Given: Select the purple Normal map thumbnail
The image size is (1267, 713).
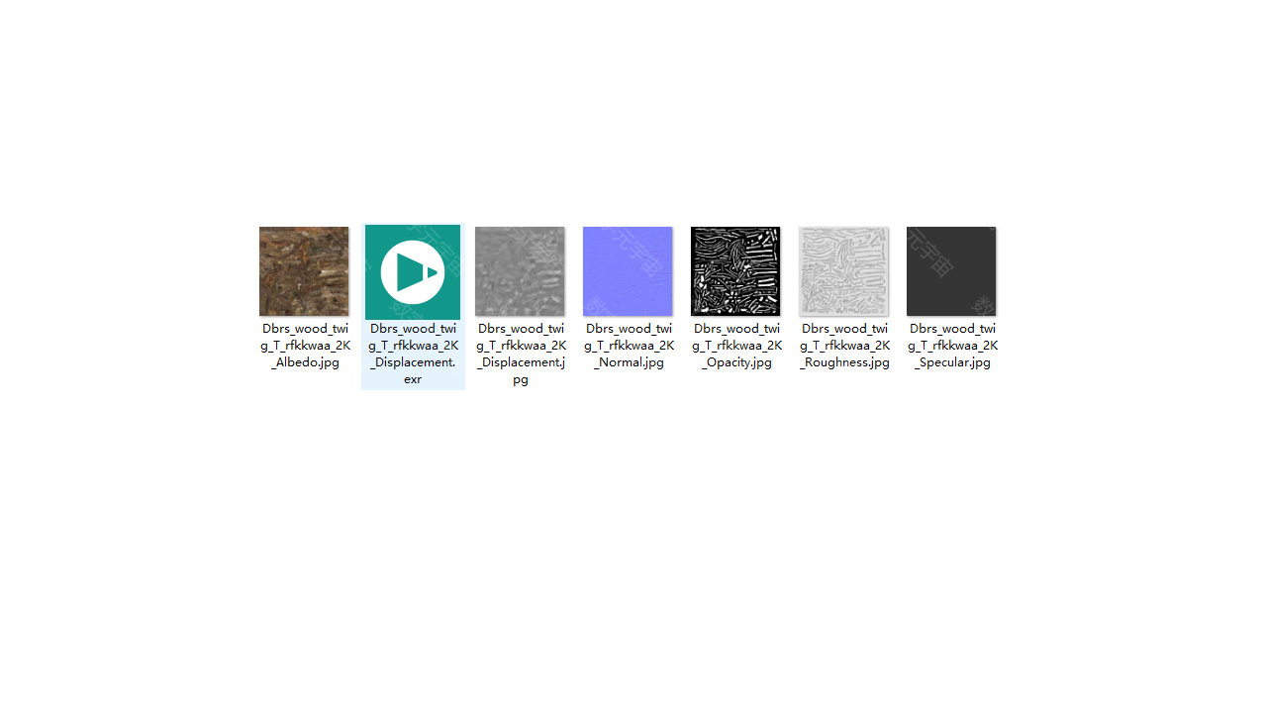Looking at the screenshot, I should click(x=628, y=271).
